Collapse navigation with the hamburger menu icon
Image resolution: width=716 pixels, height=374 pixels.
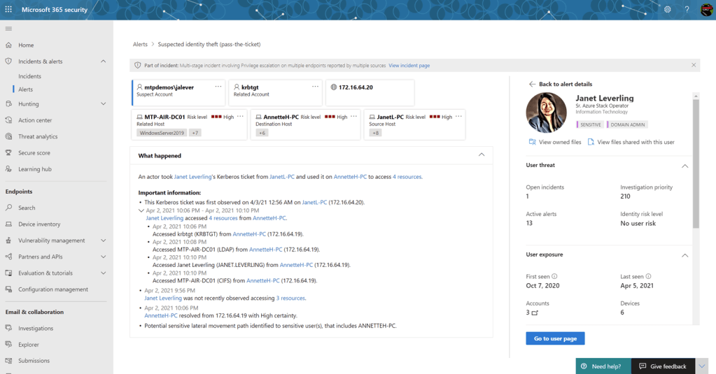click(x=8, y=29)
